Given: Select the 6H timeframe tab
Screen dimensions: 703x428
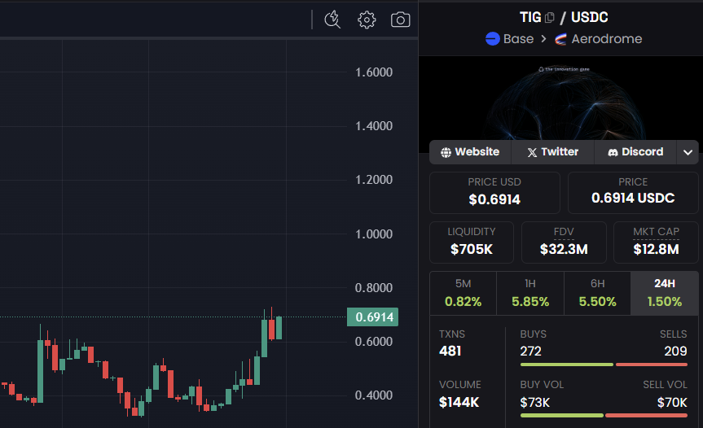Looking at the screenshot, I should 598,293.
